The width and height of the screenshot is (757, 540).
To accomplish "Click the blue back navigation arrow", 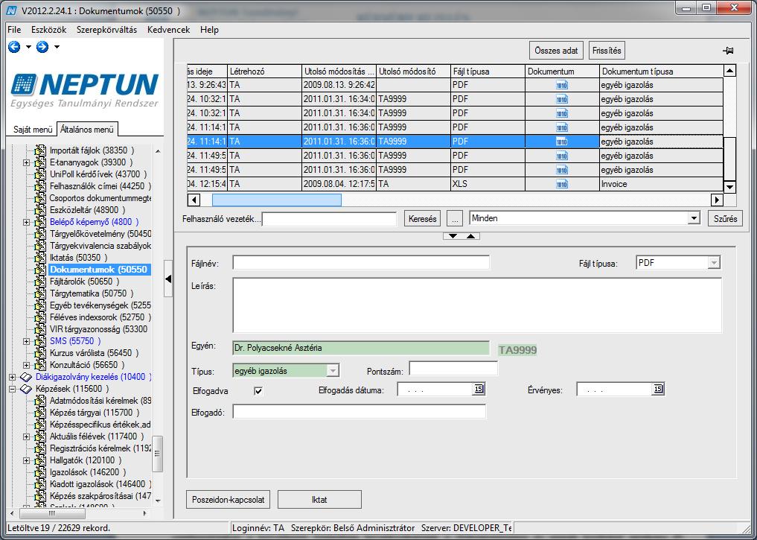I will 14,47.
